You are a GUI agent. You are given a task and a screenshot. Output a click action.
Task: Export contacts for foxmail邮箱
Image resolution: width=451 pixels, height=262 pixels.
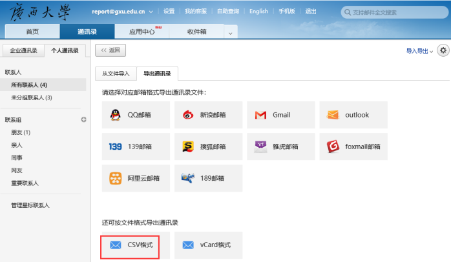point(353,146)
